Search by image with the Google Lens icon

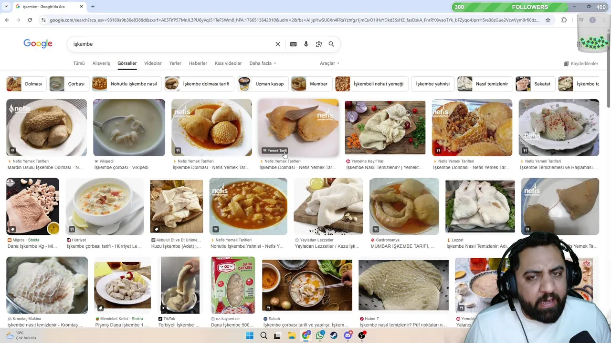[x=319, y=44]
